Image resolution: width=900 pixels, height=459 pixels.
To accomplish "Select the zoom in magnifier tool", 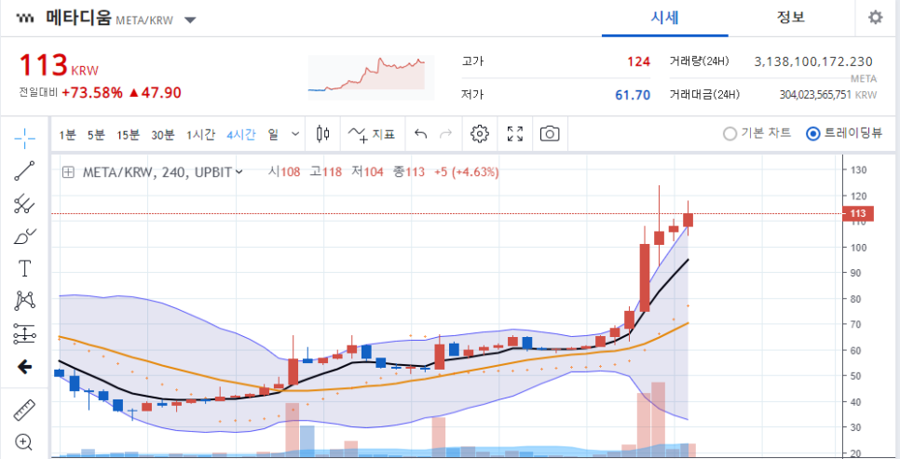I will [24, 442].
